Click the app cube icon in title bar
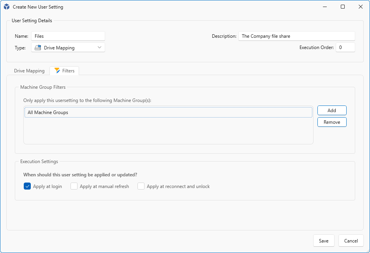Screen dimensions: 370x253 point(7,7)
